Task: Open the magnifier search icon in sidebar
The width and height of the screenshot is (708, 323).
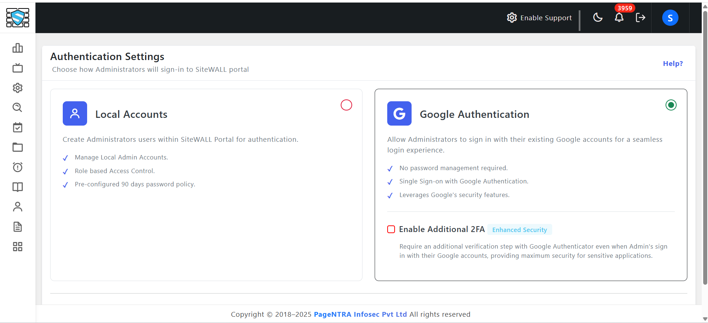Action: 18,108
